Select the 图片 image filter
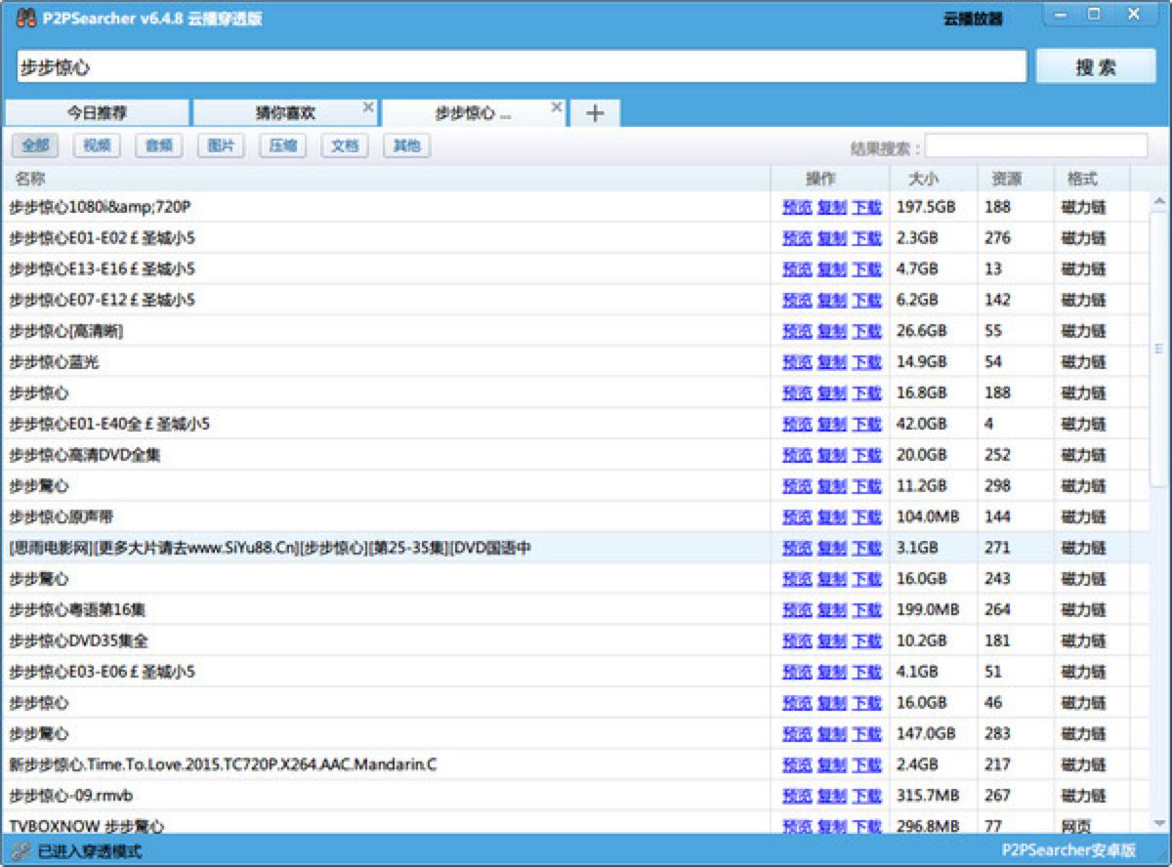Image resolution: width=1172 pixels, height=867 pixels. (x=219, y=145)
